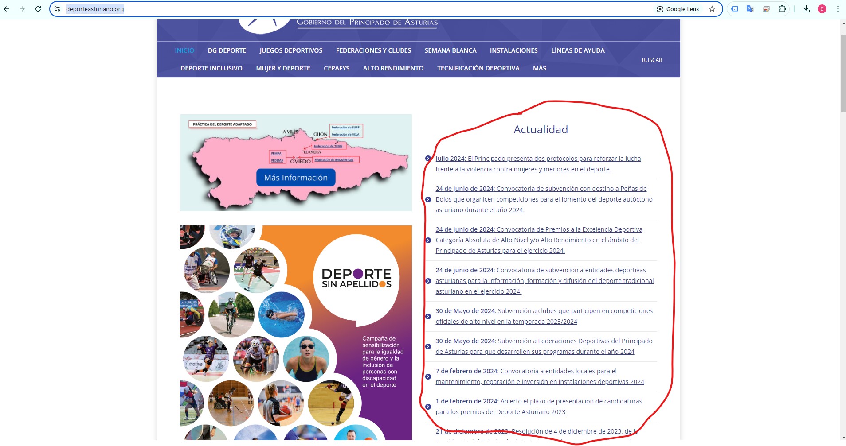
Task: Click the BUSCAR search link
Action: coord(652,60)
